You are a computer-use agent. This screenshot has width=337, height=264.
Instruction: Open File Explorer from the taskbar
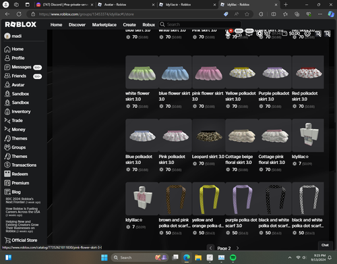[x=198, y=257]
